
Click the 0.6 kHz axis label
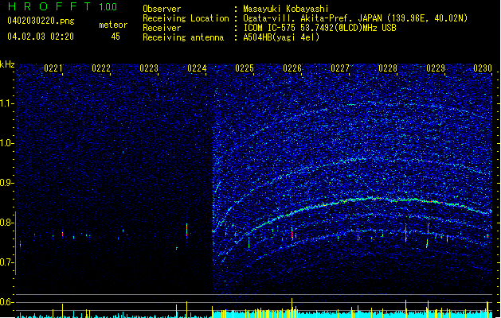point(7,302)
